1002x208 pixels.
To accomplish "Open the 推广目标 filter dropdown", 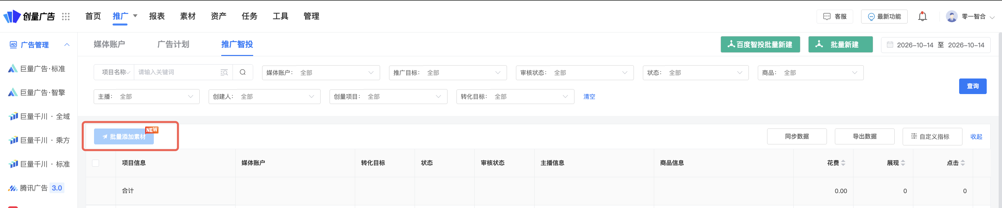I will [x=448, y=73].
